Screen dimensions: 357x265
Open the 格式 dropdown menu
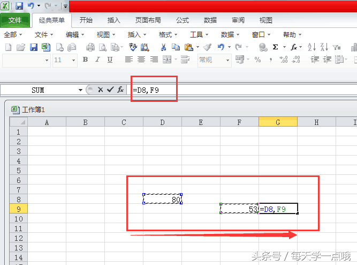point(168,35)
